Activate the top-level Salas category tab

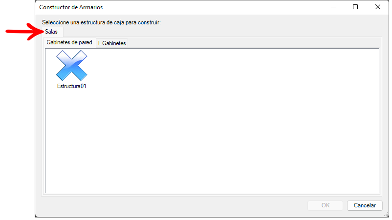[x=51, y=32]
